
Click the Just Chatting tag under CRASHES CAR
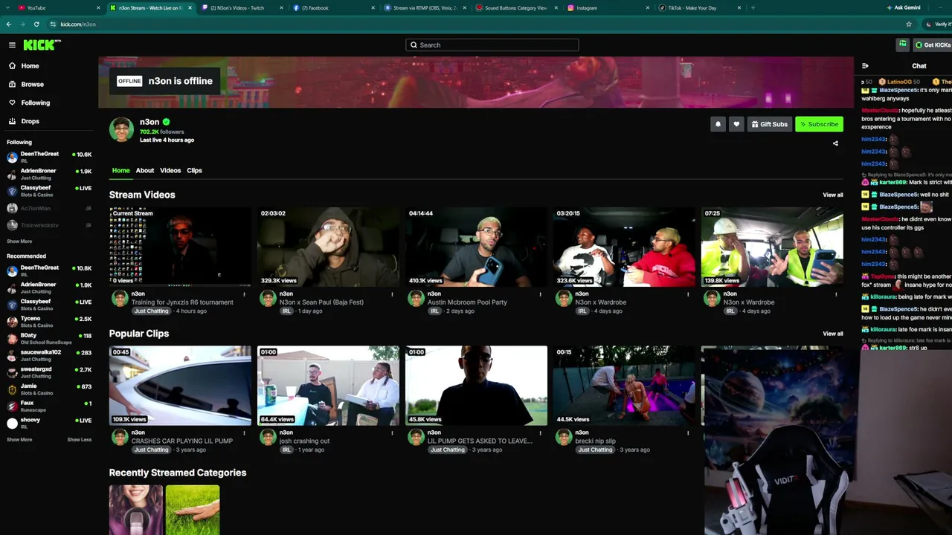[x=151, y=450]
